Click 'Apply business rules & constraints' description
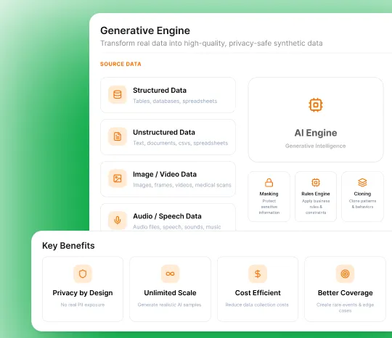The height and width of the screenshot is (338, 392). (x=316, y=207)
